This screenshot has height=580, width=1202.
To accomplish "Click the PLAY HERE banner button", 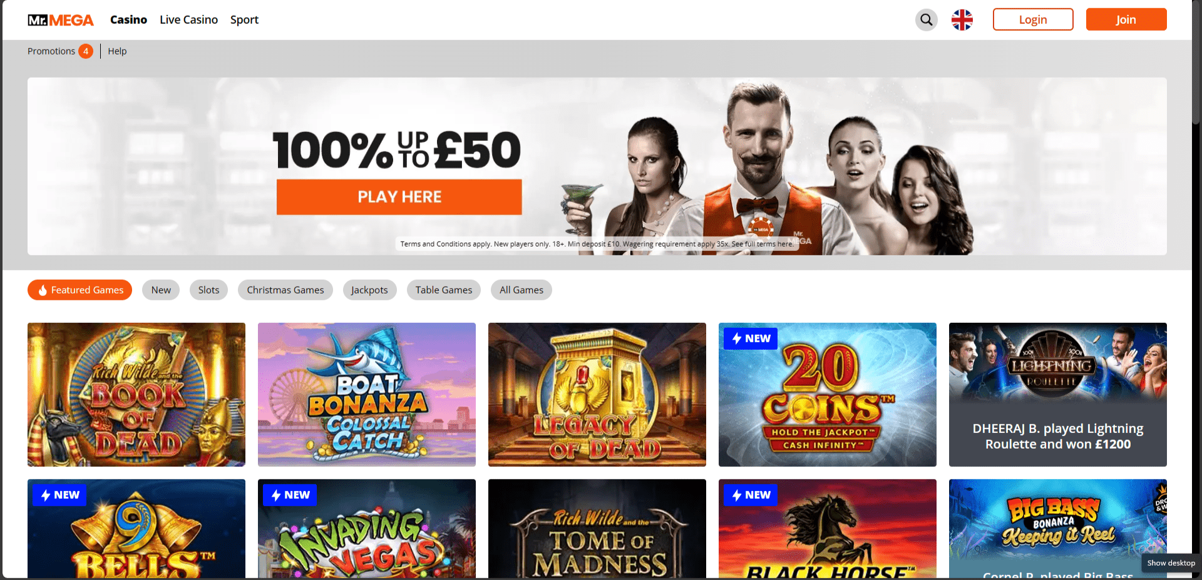I will pos(399,197).
